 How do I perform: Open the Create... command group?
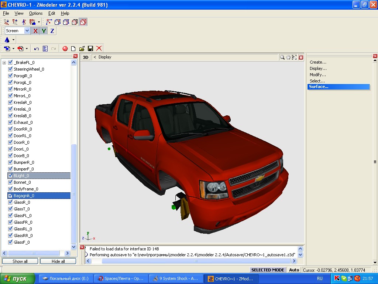point(318,62)
